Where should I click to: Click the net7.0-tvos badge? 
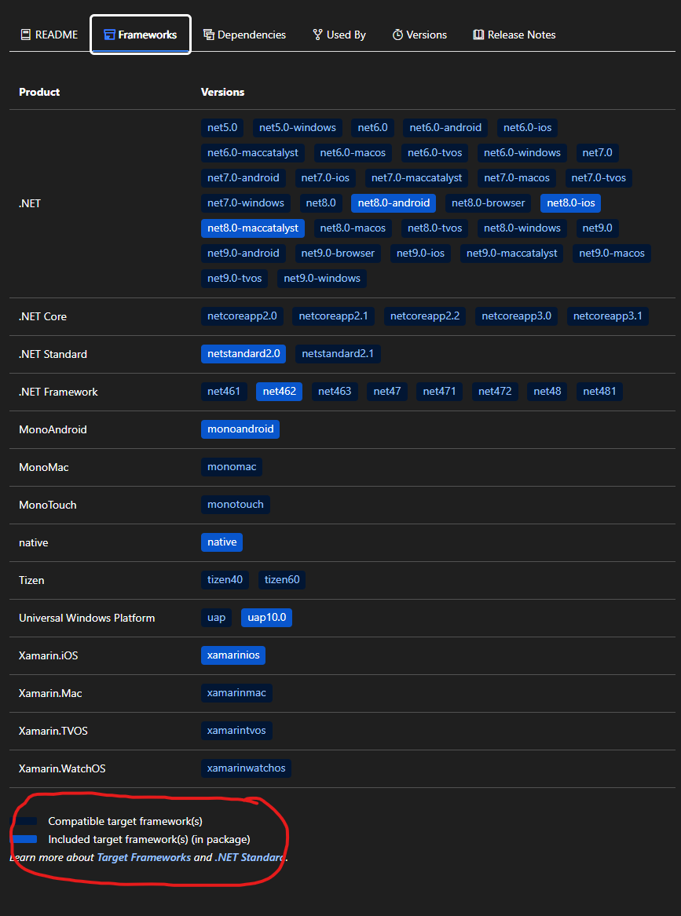(x=599, y=177)
